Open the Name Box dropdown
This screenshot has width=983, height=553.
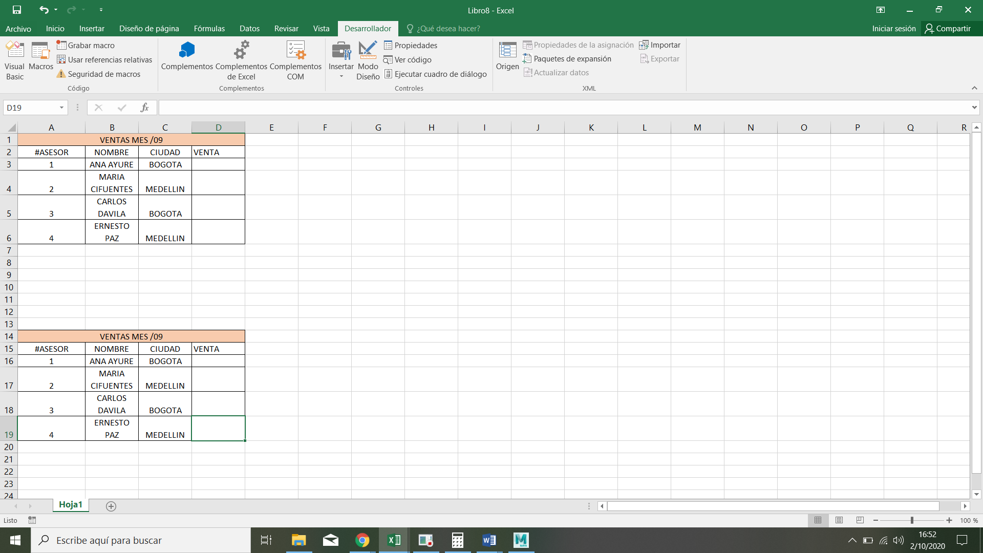60,108
